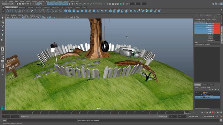Screen dimensions: 223x125
Task: Go to end of playback range
Action: click(x=221, y=112)
